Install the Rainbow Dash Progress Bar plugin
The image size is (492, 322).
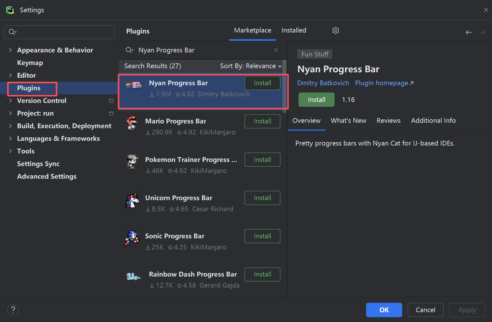(x=262, y=274)
